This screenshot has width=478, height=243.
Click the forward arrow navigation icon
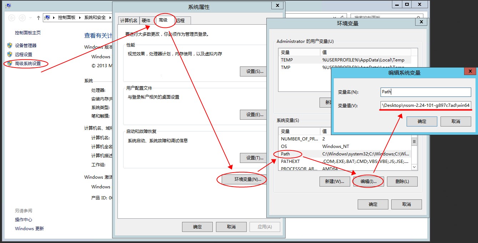click(x=22, y=18)
